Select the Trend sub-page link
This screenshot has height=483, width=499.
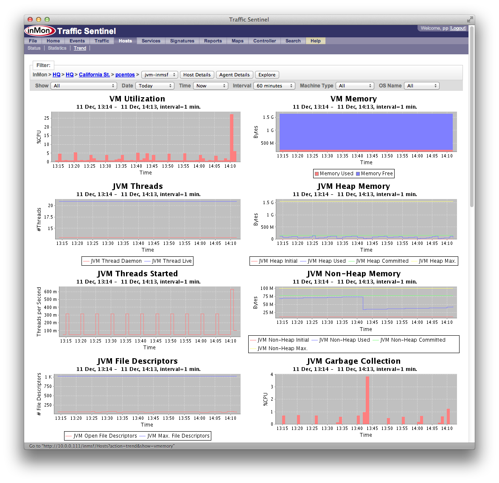pos(80,48)
